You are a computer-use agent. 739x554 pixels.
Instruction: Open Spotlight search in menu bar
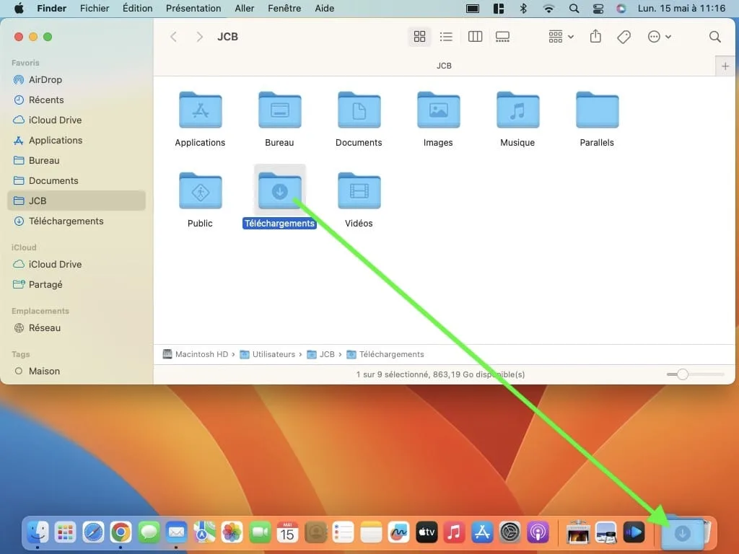coord(574,8)
